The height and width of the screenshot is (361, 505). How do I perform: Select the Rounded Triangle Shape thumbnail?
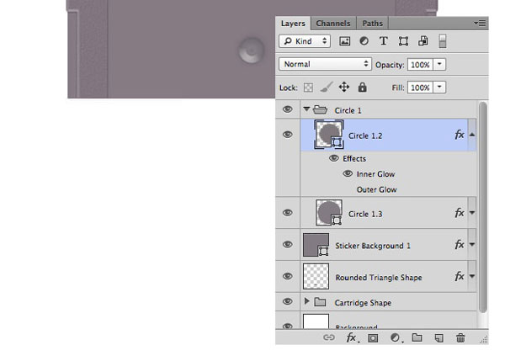click(x=316, y=276)
